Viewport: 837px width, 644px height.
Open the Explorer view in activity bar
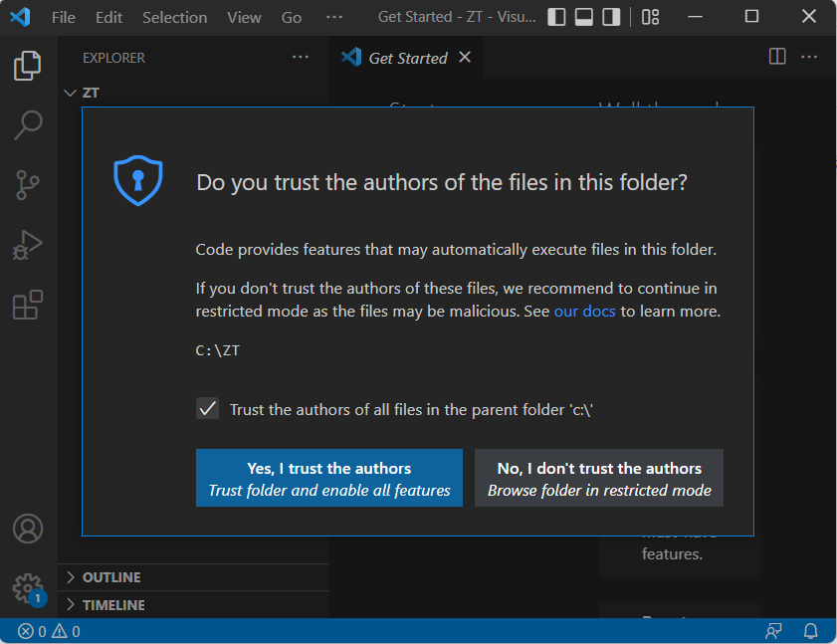pos(28,66)
